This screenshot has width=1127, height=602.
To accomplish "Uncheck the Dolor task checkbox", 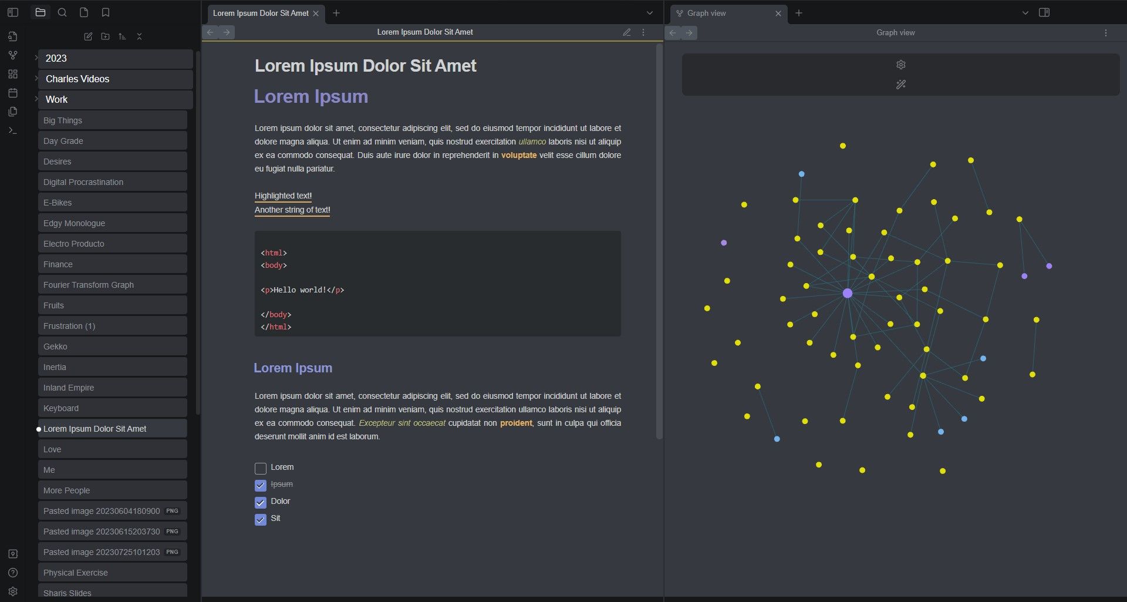I will [261, 502].
